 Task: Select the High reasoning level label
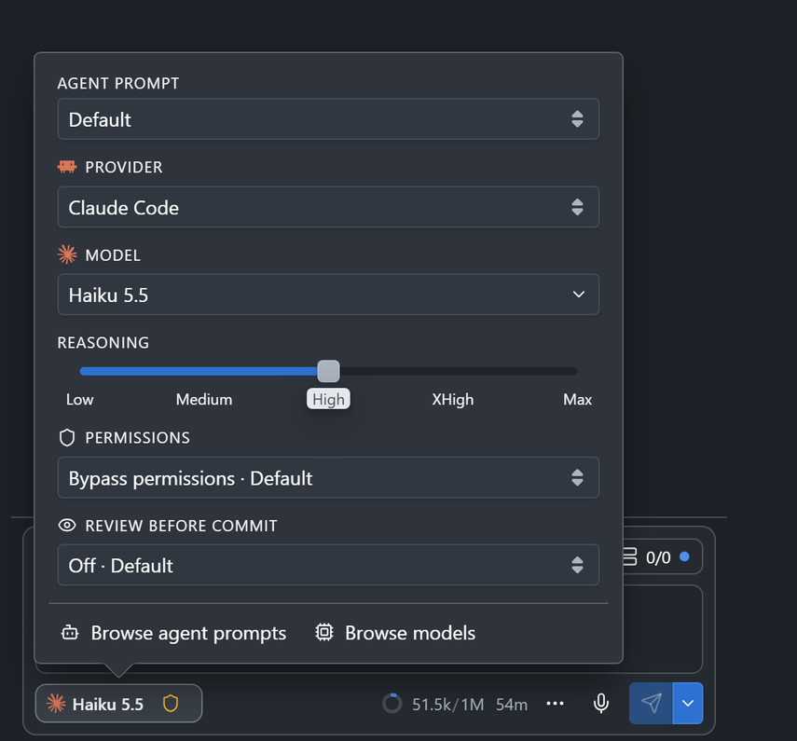coord(328,400)
